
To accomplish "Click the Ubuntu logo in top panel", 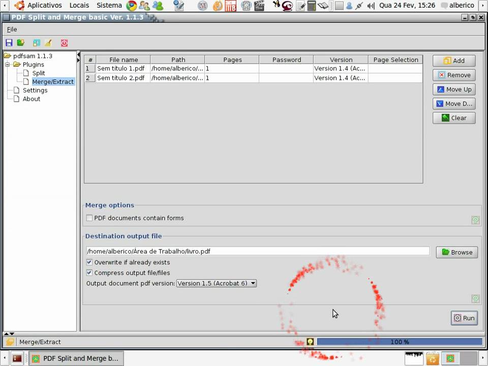I will tap(19, 5).
